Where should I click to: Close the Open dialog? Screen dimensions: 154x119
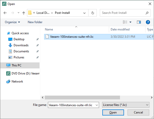150,4
